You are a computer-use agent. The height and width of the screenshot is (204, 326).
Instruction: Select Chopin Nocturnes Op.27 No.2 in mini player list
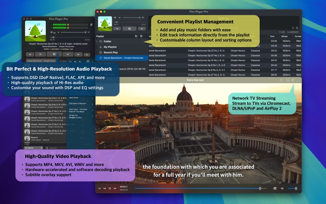45,113
